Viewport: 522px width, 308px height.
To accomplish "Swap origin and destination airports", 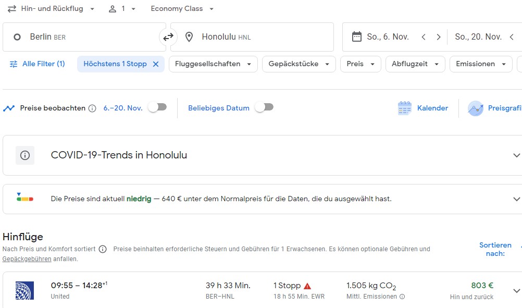I will [168, 37].
